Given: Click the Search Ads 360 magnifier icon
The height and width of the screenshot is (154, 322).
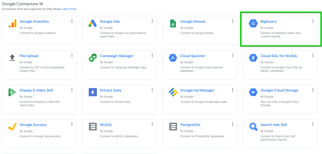Looking at the screenshot, I should [x=253, y=127].
